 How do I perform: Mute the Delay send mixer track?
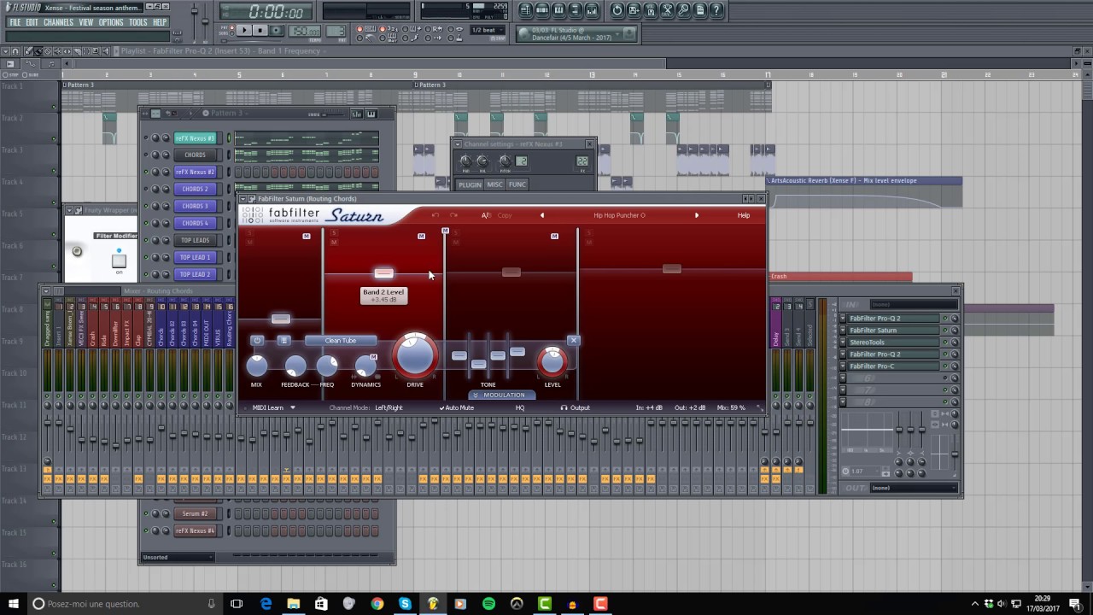(776, 395)
